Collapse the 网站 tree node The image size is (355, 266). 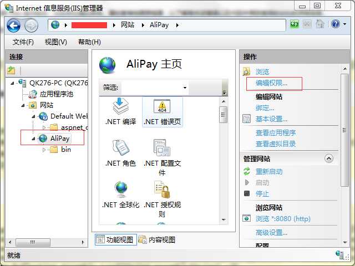point(23,105)
